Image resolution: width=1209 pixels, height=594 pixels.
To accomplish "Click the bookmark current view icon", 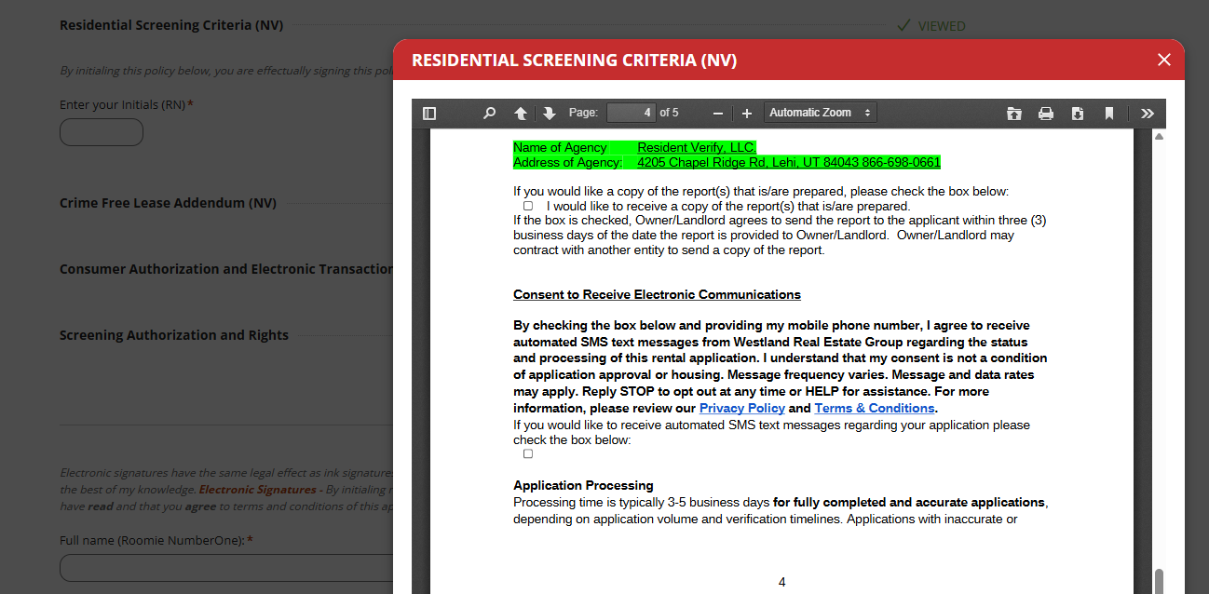I will point(1109,114).
